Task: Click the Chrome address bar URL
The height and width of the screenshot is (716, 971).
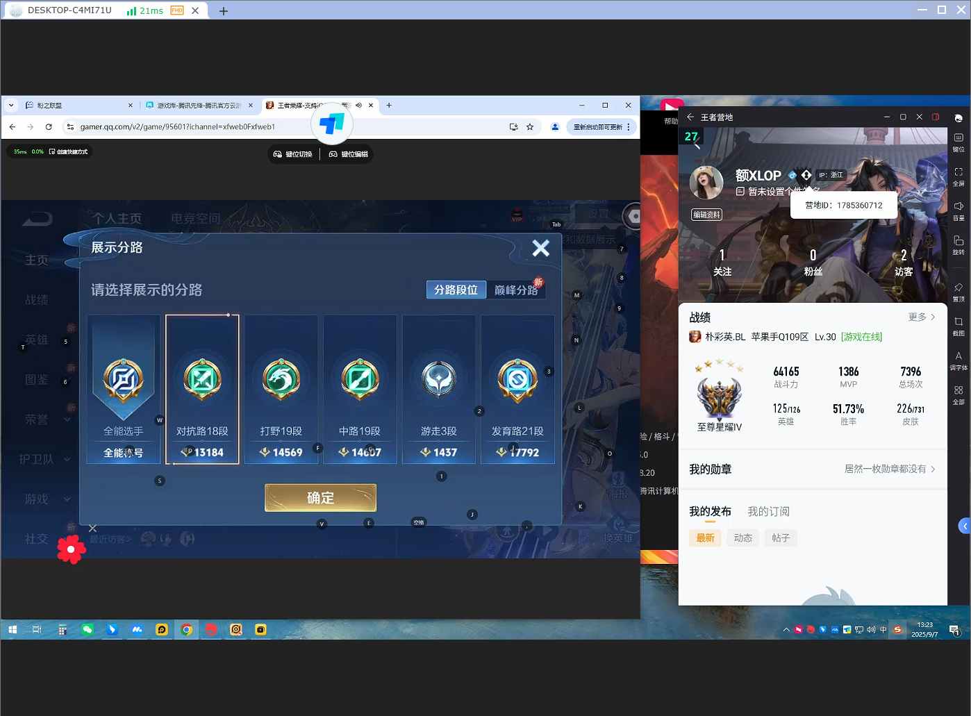Action: click(177, 126)
